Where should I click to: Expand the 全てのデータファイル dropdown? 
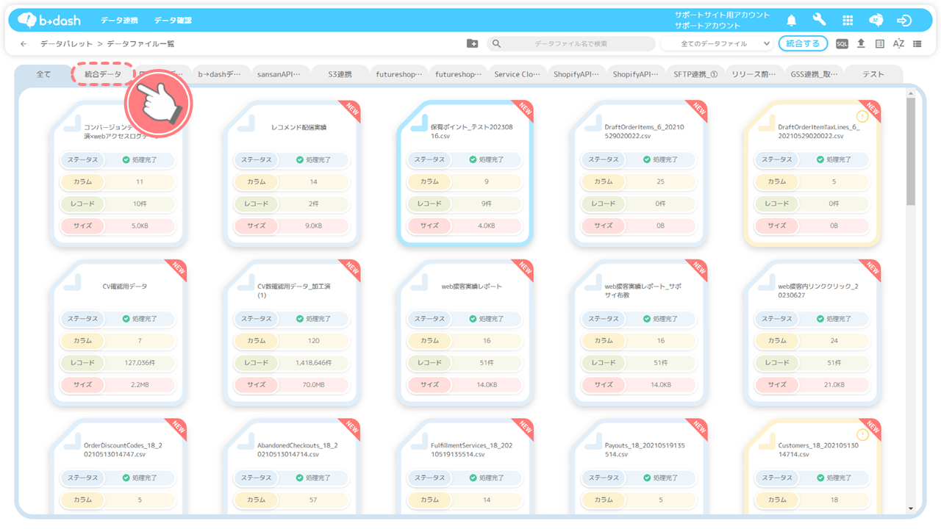coord(716,44)
